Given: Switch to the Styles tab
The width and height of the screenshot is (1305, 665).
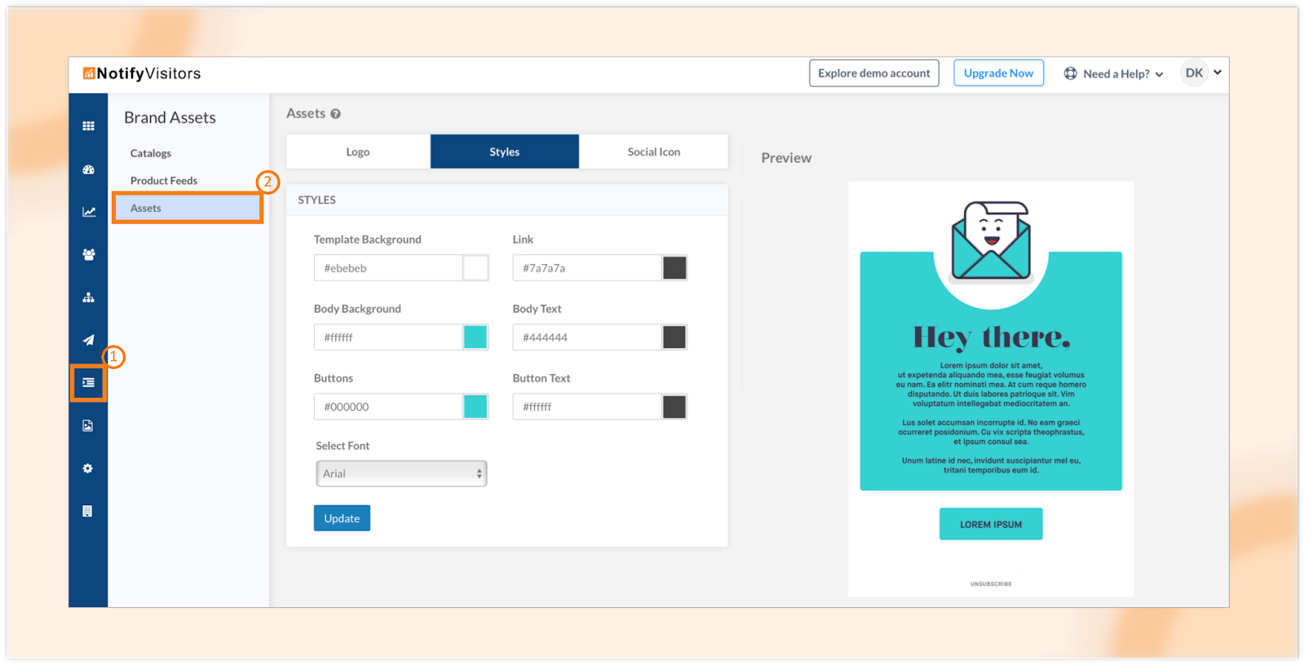Looking at the screenshot, I should [x=505, y=152].
